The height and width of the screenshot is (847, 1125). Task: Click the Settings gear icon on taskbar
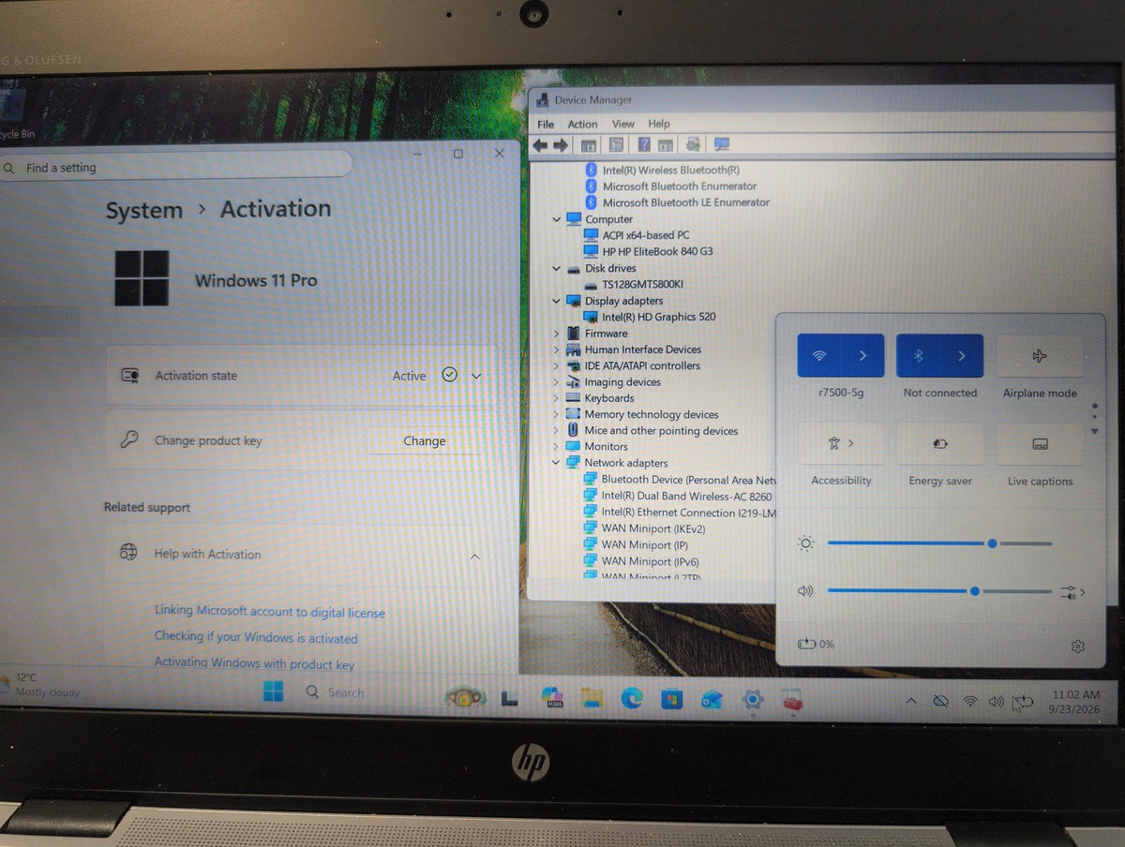pos(752,700)
